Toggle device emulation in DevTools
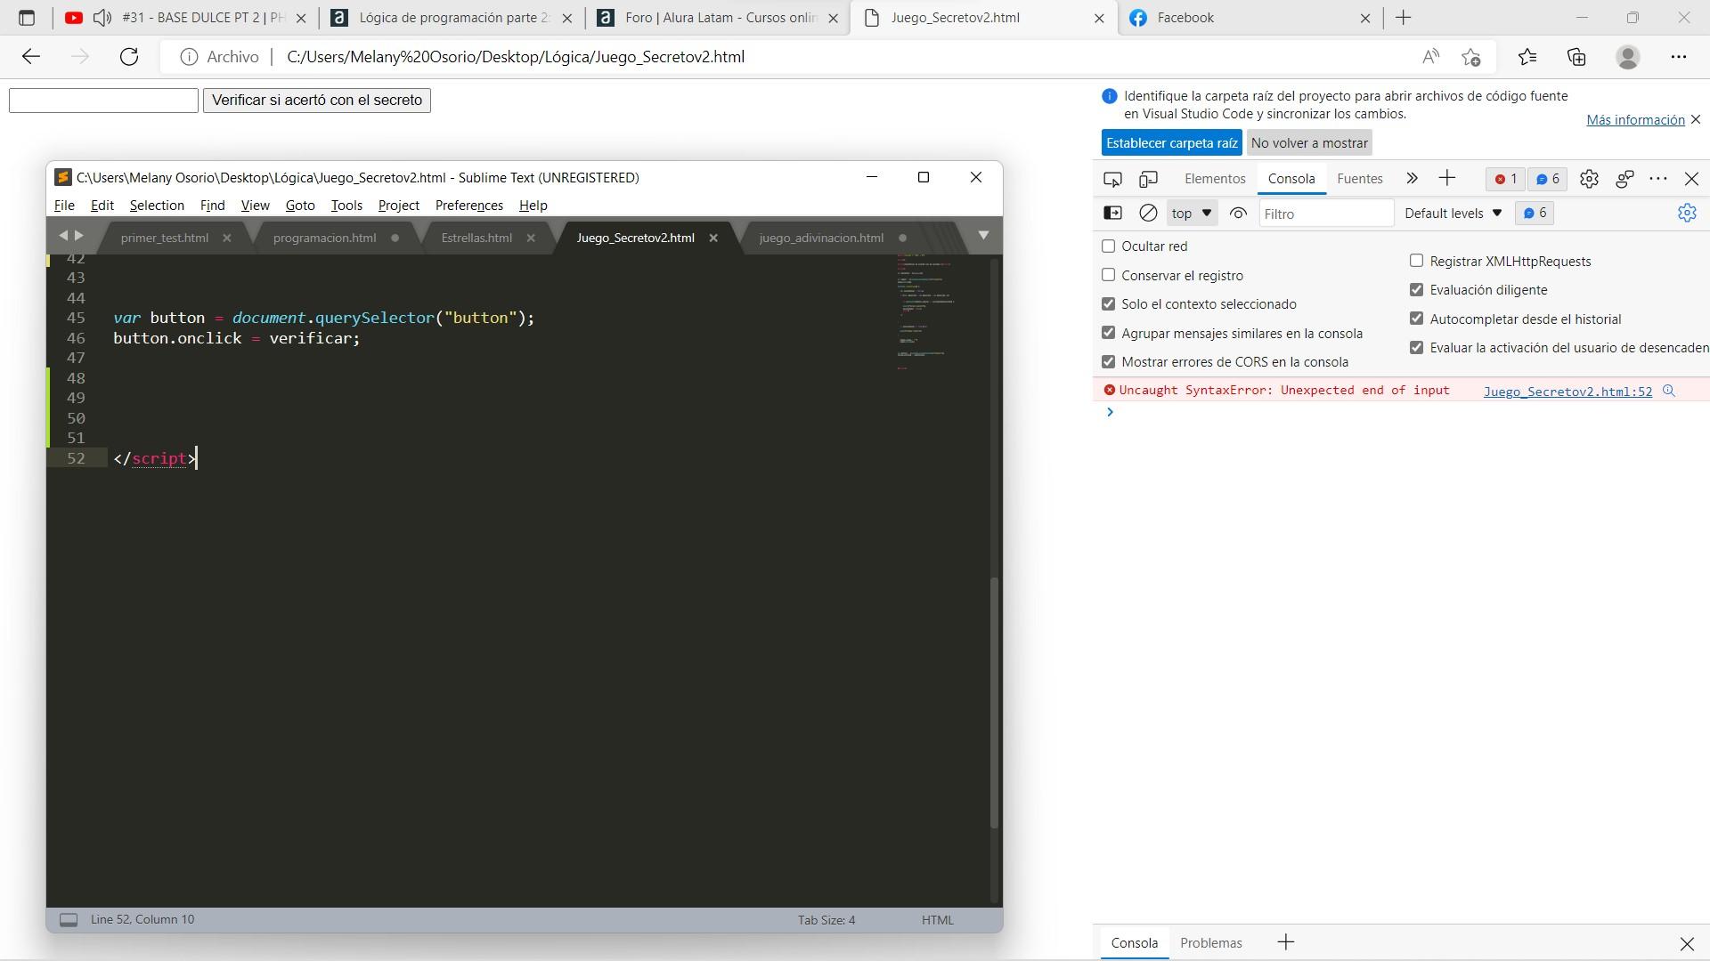 click(1149, 179)
